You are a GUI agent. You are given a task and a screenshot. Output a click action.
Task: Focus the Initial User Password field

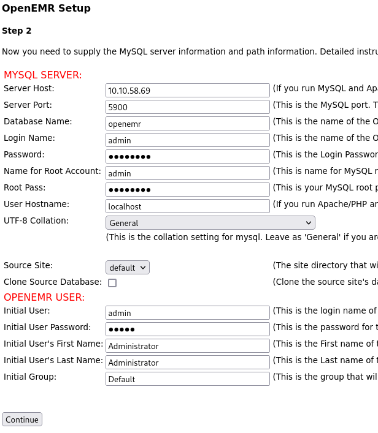[188, 329]
